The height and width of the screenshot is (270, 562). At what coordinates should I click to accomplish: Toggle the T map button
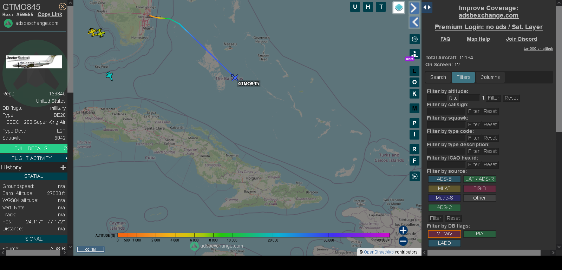pos(381,7)
